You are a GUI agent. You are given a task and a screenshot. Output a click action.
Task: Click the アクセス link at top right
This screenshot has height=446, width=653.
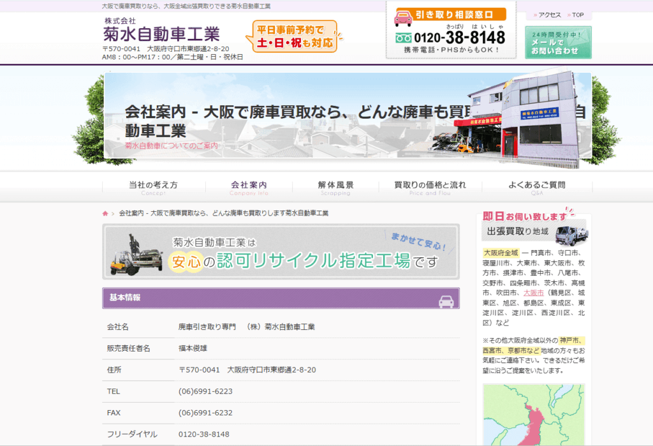click(549, 15)
